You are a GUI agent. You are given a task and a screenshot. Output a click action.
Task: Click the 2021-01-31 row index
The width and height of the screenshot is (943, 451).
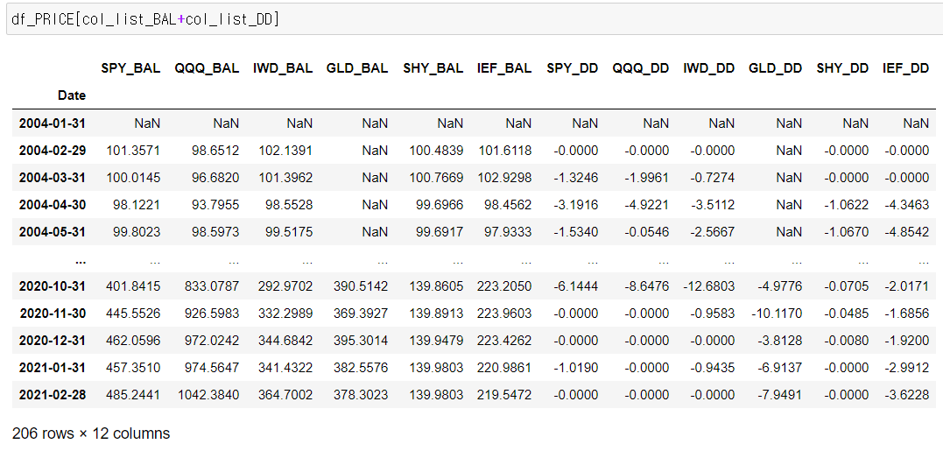click(x=53, y=368)
